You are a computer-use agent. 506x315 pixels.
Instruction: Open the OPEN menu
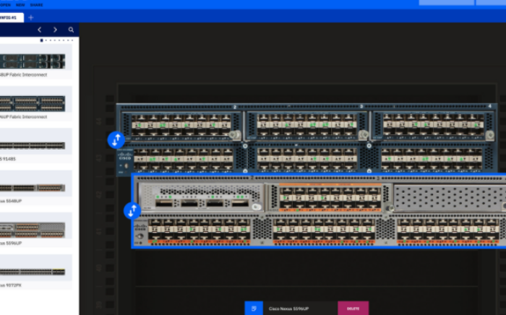[x=5, y=5]
